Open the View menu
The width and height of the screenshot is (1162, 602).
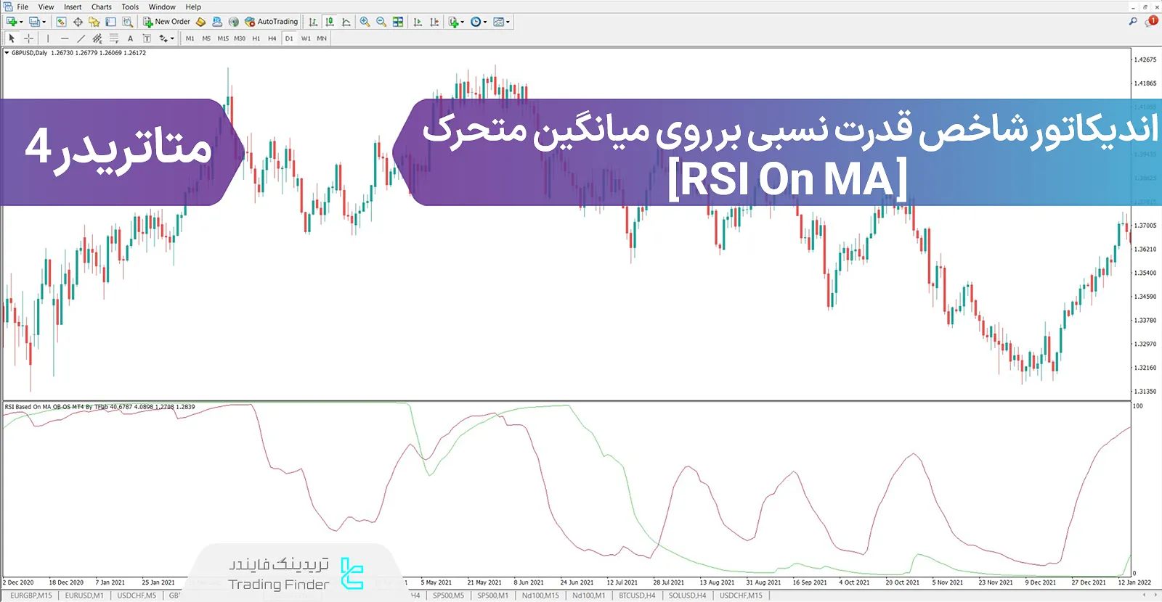click(46, 7)
